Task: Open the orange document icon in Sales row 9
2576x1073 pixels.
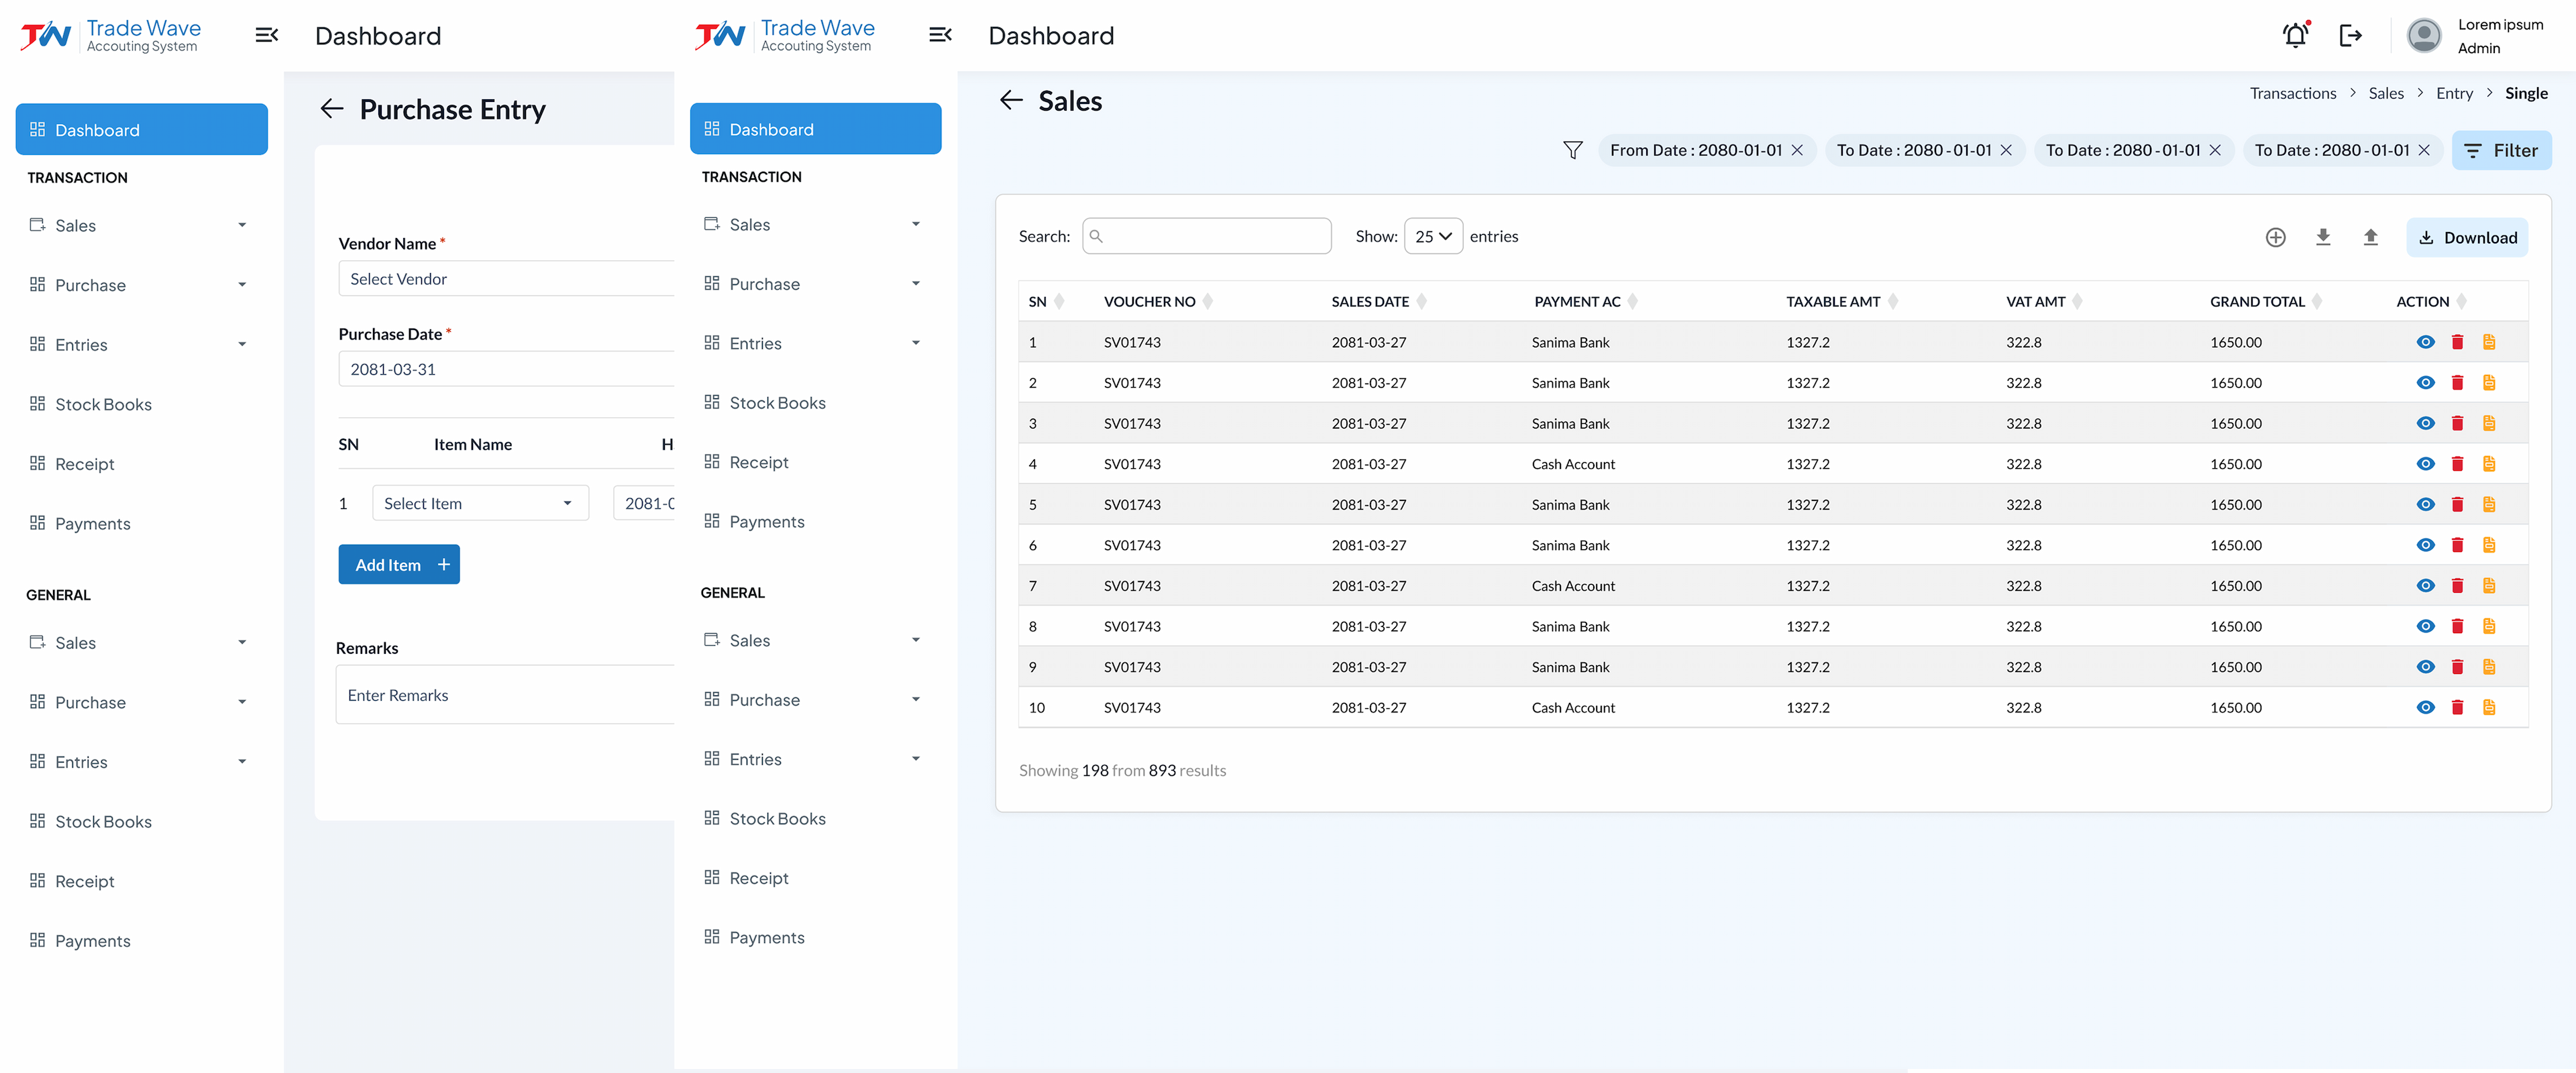Action: 2489,667
